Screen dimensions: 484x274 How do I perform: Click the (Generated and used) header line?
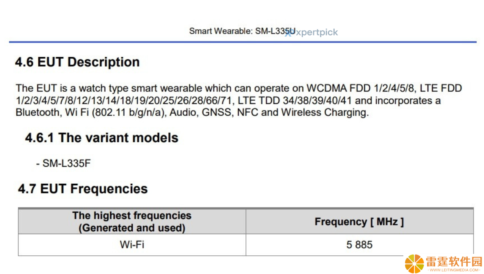point(132,228)
